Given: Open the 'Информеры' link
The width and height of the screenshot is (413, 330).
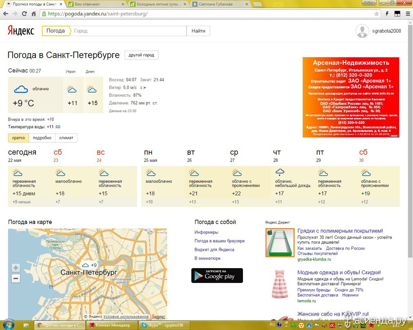Looking at the screenshot, I should (206, 232).
